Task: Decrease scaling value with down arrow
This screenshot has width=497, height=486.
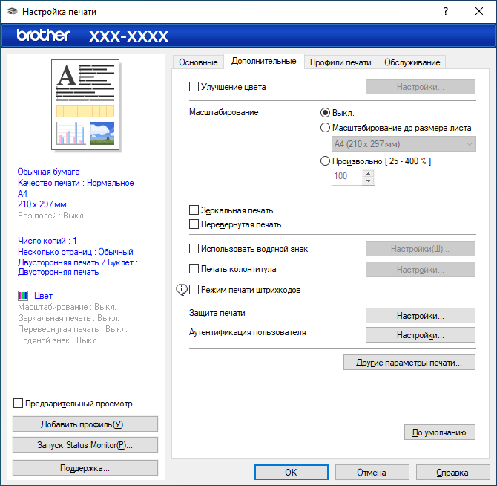Action: (x=368, y=181)
